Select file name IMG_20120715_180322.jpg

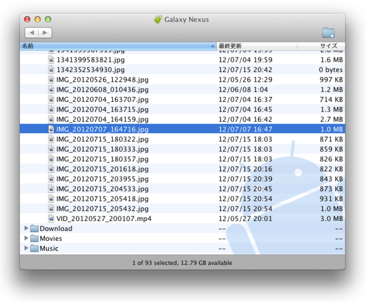(102, 140)
